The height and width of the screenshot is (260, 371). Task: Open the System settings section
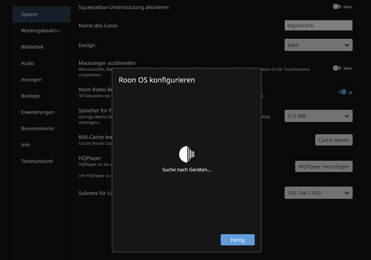point(29,14)
